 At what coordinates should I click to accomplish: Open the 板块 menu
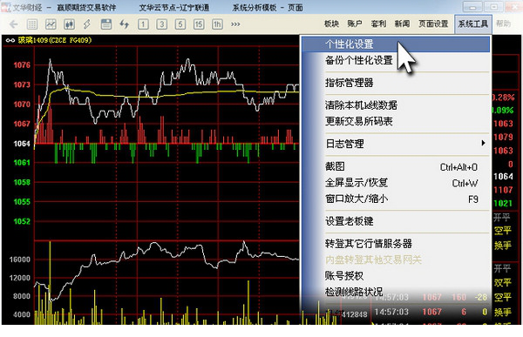[x=331, y=24]
